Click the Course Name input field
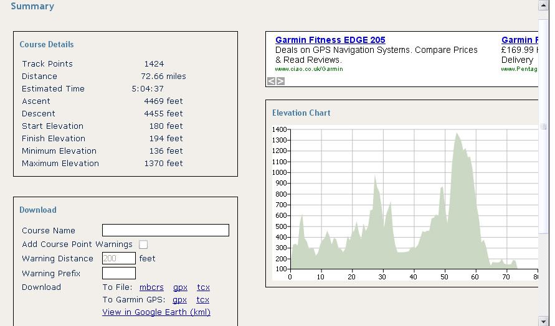 [166, 230]
